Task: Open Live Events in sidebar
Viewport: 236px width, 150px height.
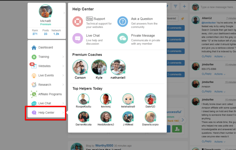Action: click(47, 75)
